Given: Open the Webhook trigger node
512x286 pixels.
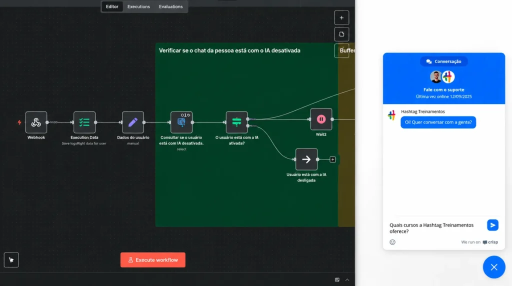Looking at the screenshot, I should coord(36,122).
